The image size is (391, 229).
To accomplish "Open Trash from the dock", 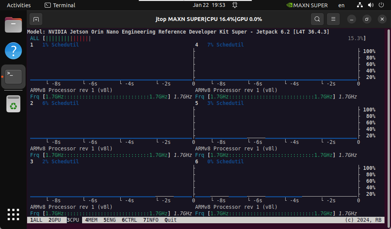I will pyautogui.click(x=13, y=103).
